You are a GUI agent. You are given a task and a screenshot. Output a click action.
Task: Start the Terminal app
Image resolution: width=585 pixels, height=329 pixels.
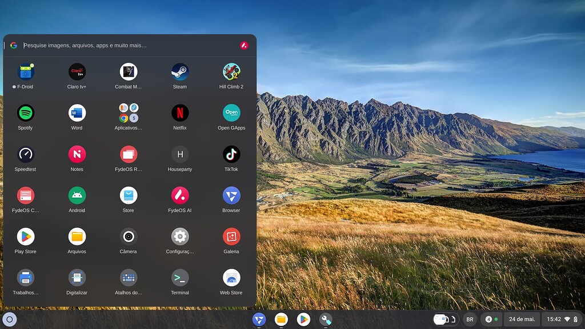coord(179,279)
